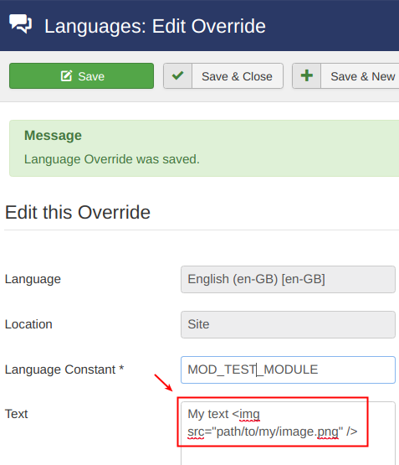
Task: Click the "Language" field label
Action: 33,279
